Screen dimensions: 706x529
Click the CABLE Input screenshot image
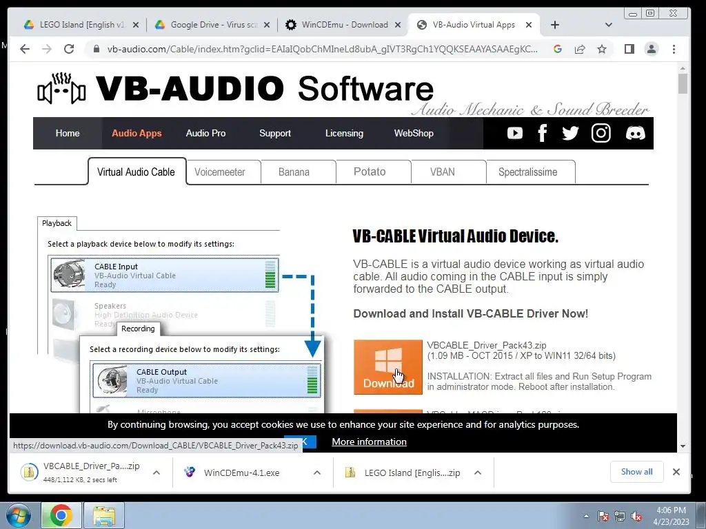click(165, 275)
